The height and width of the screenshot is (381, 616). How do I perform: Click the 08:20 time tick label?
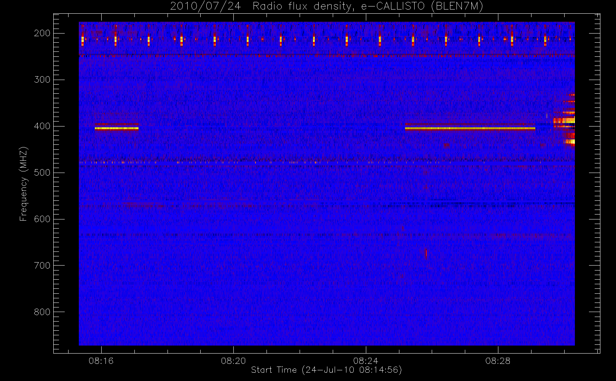click(233, 361)
